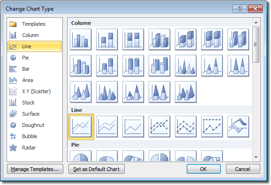Viewport: 271px width, 185px height.
Task: Close the Change Chart Type dialog
Action: (255, 8)
